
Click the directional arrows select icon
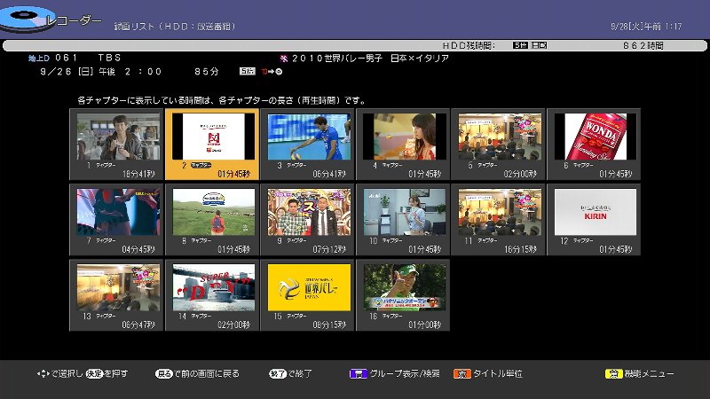(42, 374)
